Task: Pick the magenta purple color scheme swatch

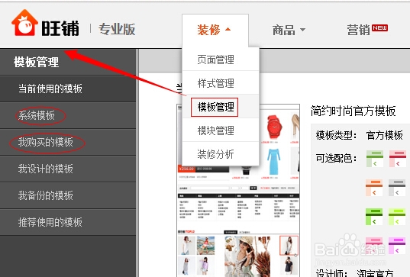Action: tap(397, 246)
